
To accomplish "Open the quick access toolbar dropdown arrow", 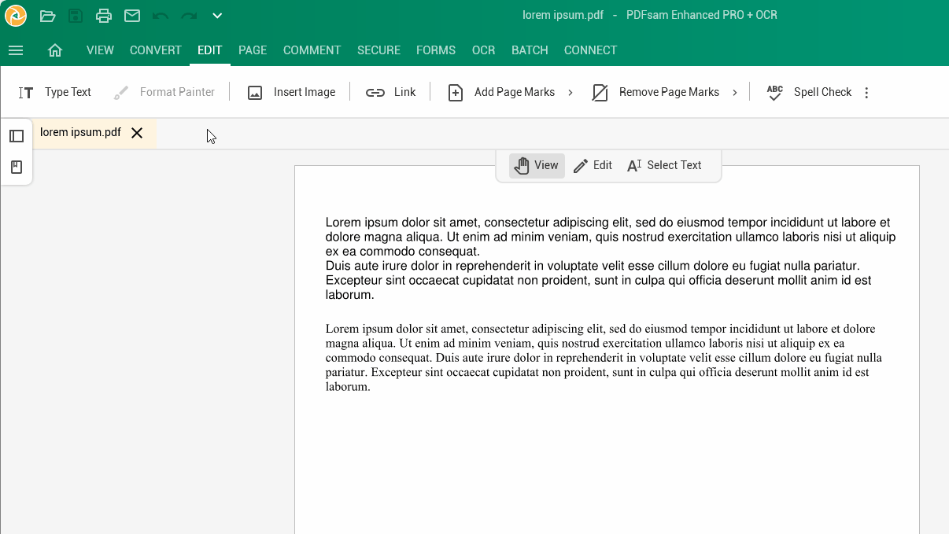I will [217, 16].
